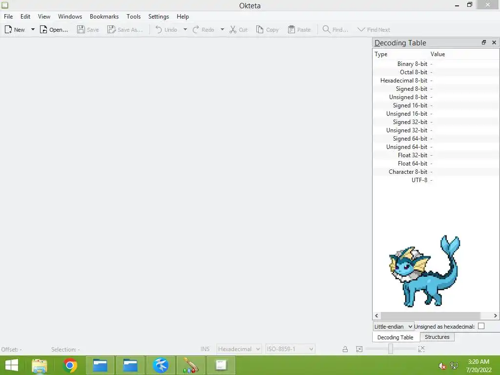Screen dimensions: 500x375
Task: Click the Open... toolbar button
Action: (54, 30)
